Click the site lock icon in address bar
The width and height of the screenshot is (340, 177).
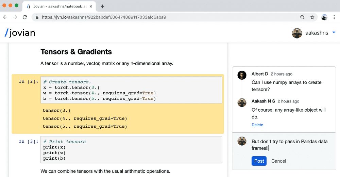click(37, 17)
